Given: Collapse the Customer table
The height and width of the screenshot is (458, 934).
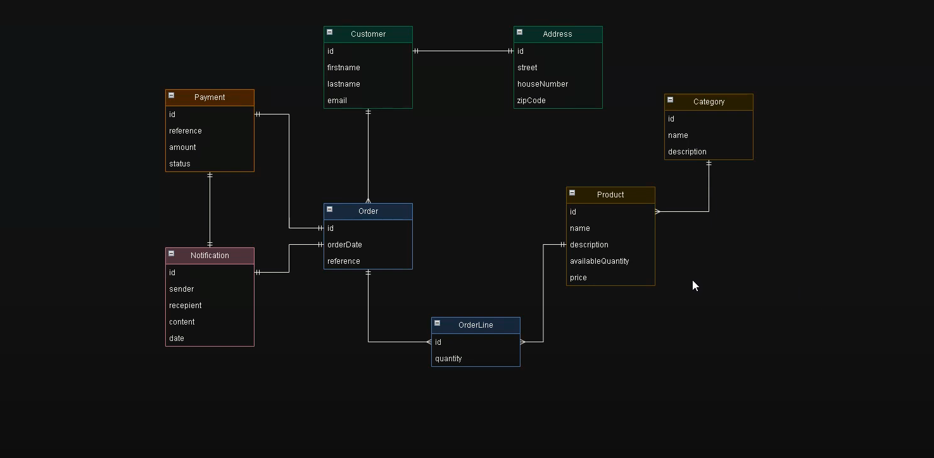Looking at the screenshot, I should 329,32.
